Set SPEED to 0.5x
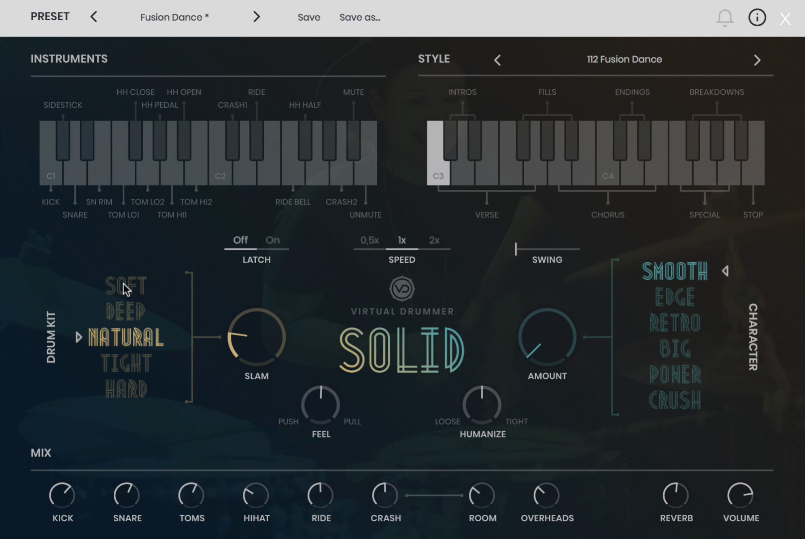This screenshot has width=805, height=539. click(x=369, y=240)
